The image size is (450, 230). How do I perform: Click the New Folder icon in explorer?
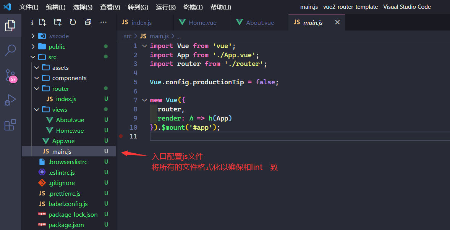click(58, 23)
